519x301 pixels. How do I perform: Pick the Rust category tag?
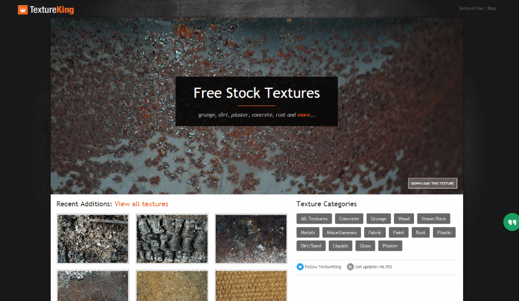pos(420,232)
